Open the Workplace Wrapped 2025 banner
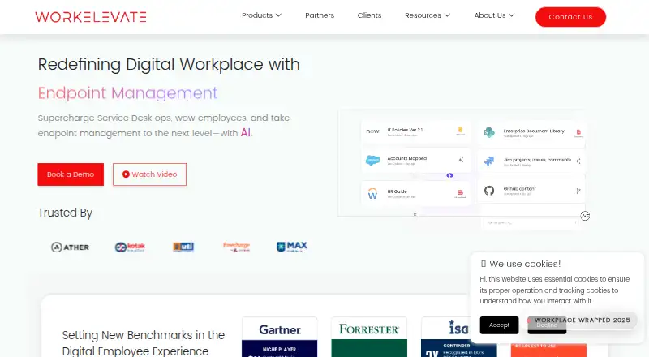The height and width of the screenshot is (357, 649). [582, 320]
